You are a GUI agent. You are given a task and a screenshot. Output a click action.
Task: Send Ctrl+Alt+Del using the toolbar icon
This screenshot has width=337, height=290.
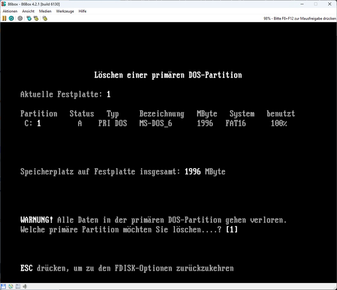(29, 18)
